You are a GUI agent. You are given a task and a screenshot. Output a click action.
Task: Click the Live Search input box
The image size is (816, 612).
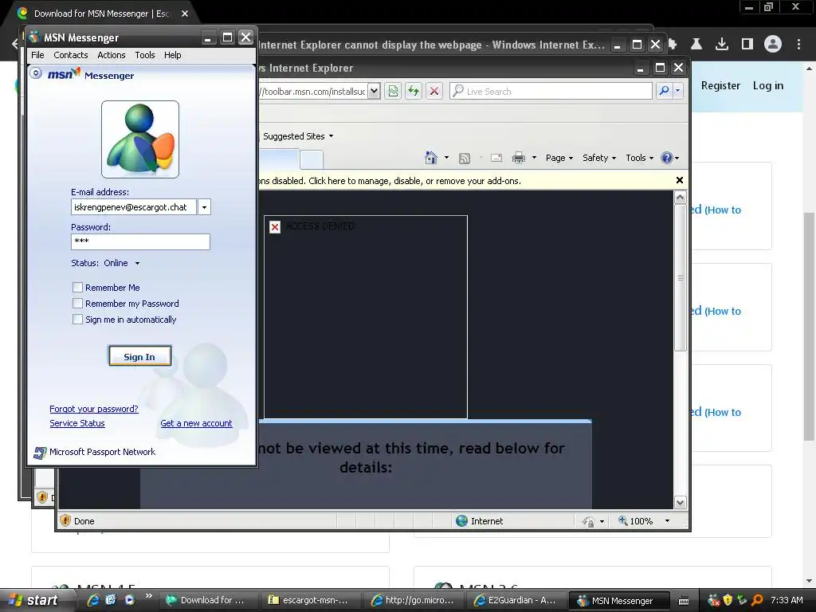click(551, 91)
